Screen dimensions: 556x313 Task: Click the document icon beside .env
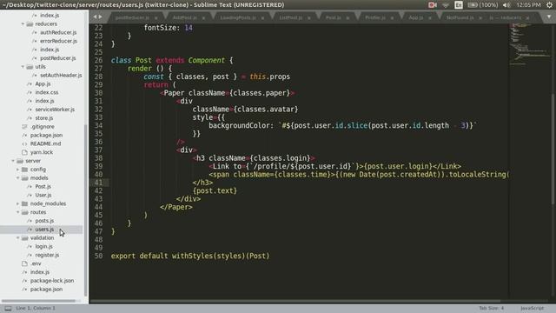pyautogui.click(x=24, y=263)
